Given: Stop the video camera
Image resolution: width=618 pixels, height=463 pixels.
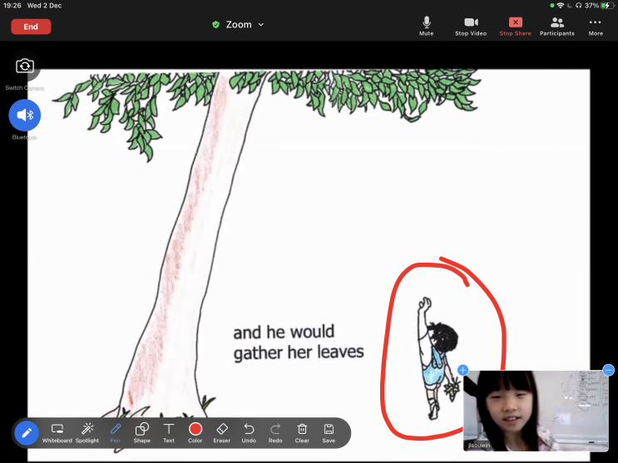Looking at the screenshot, I should point(471,27).
